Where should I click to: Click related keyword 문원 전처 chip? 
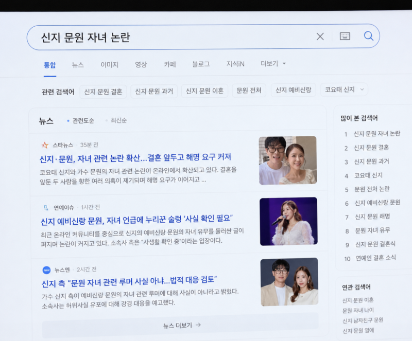tap(249, 91)
